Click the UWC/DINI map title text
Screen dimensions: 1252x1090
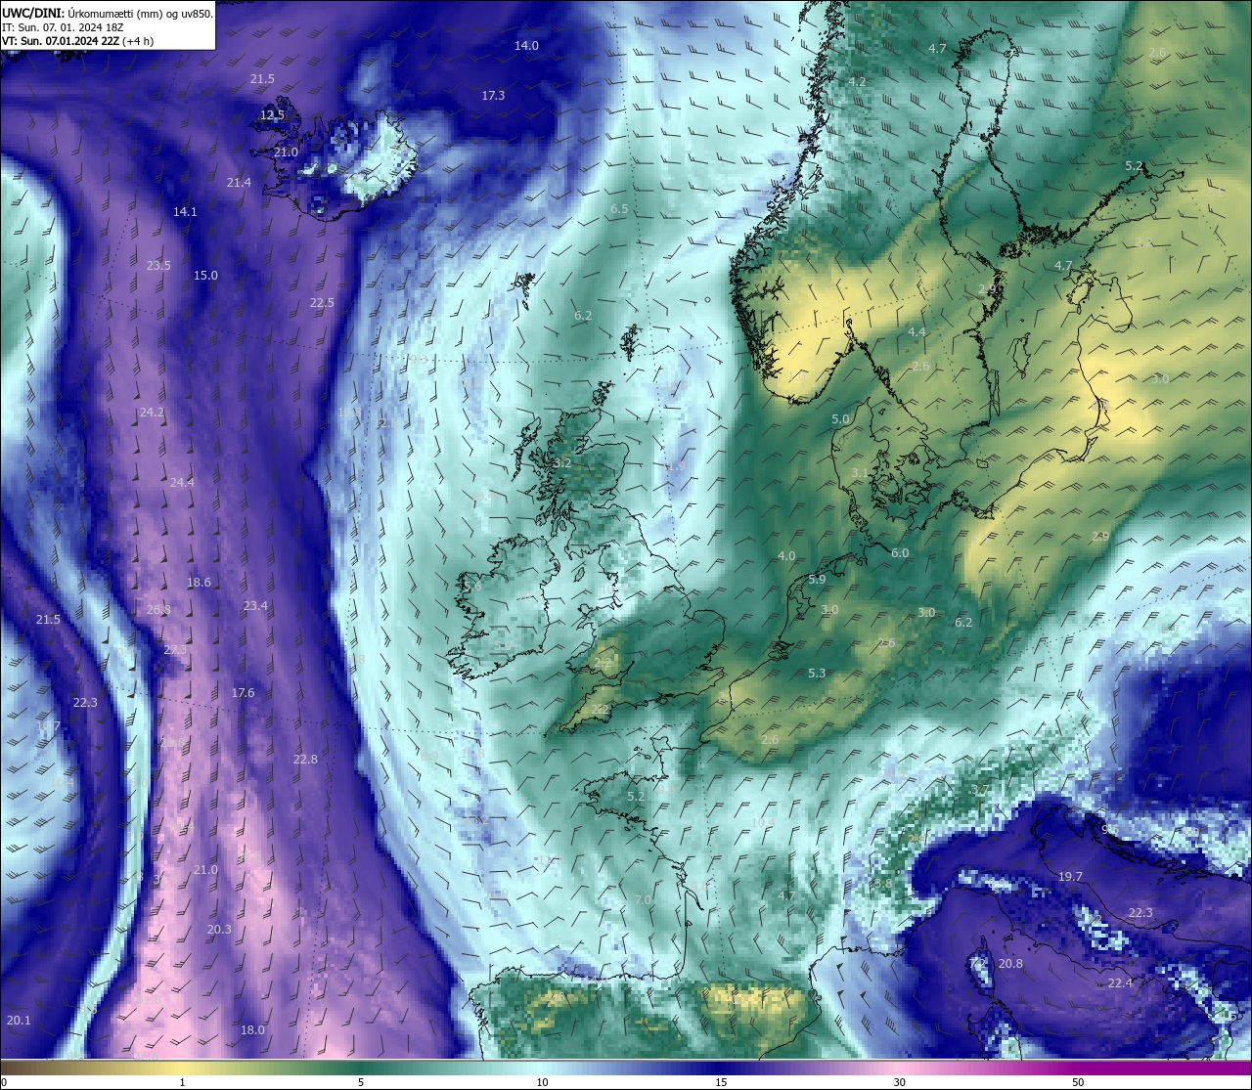pyautogui.click(x=108, y=13)
